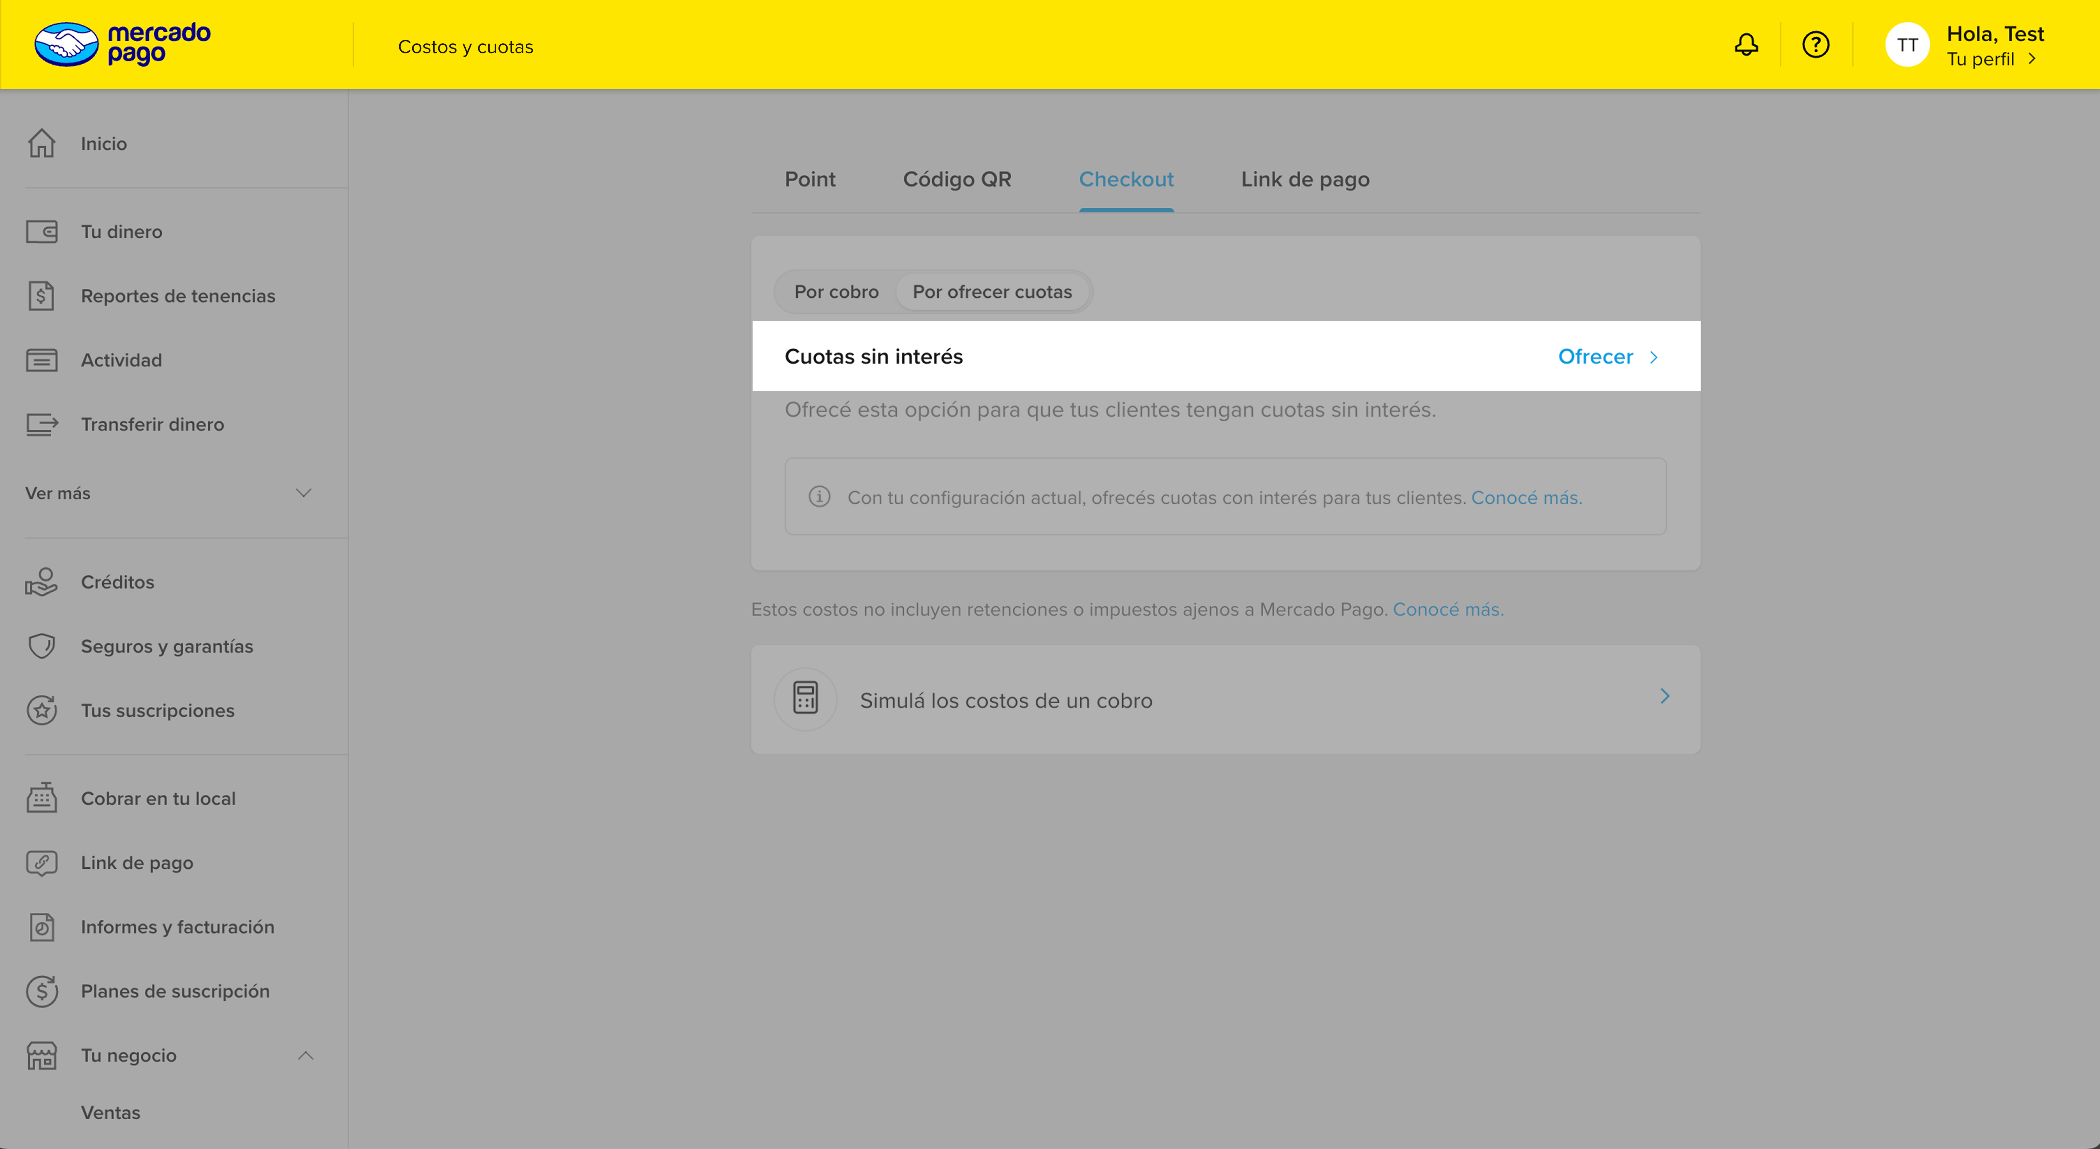Open simulator via right chevron arrow
This screenshot has height=1149, width=2100.
(x=1665, y=696)
